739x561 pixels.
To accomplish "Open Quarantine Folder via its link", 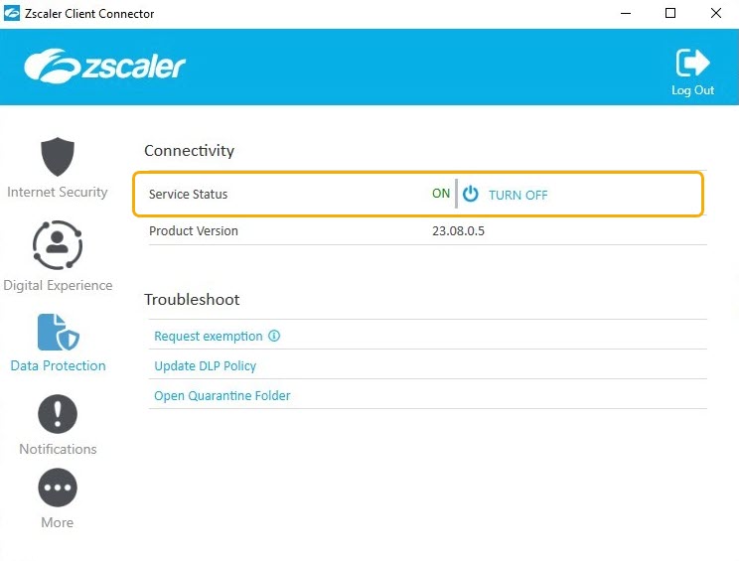I will [222, 396].
